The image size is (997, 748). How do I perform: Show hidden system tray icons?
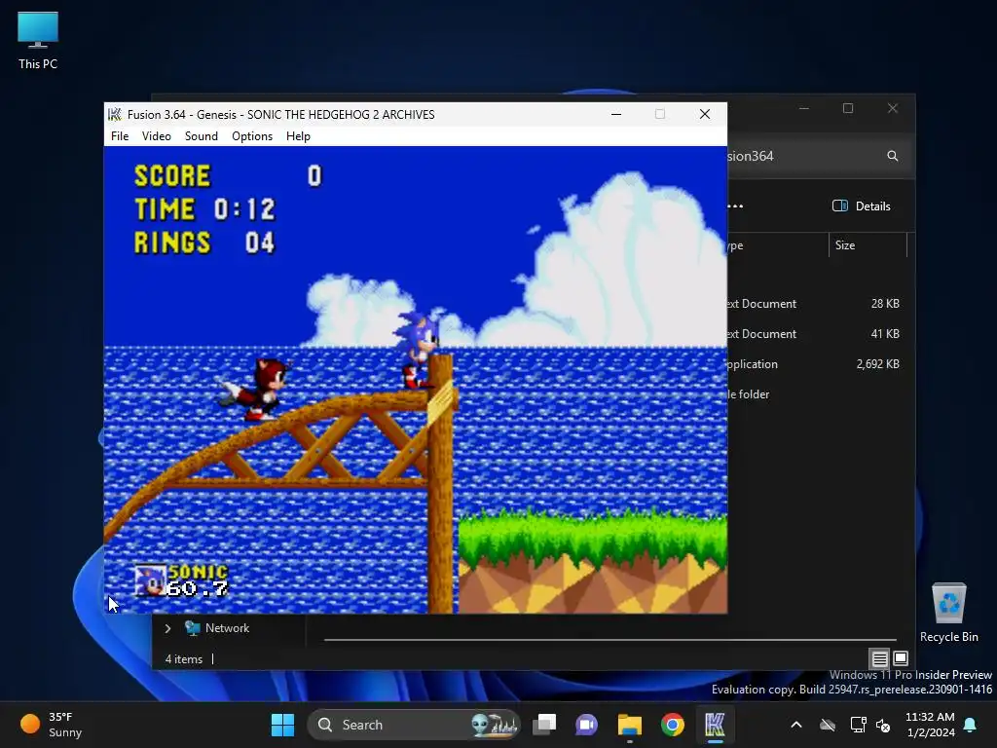tap(796, 725)
